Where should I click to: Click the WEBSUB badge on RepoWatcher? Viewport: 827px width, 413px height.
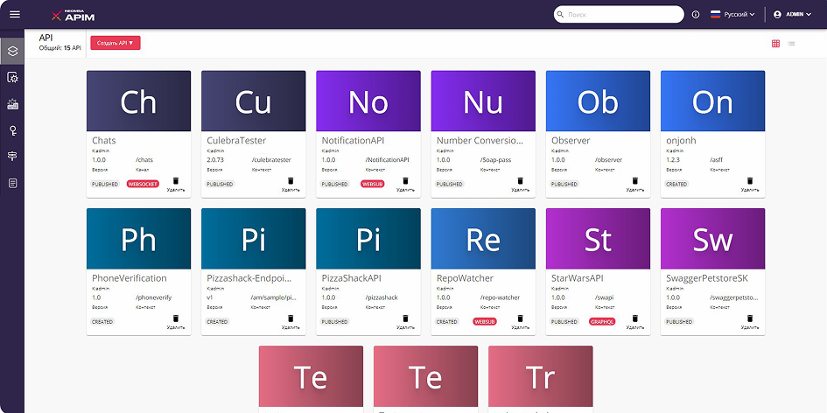tap(485, 322)
